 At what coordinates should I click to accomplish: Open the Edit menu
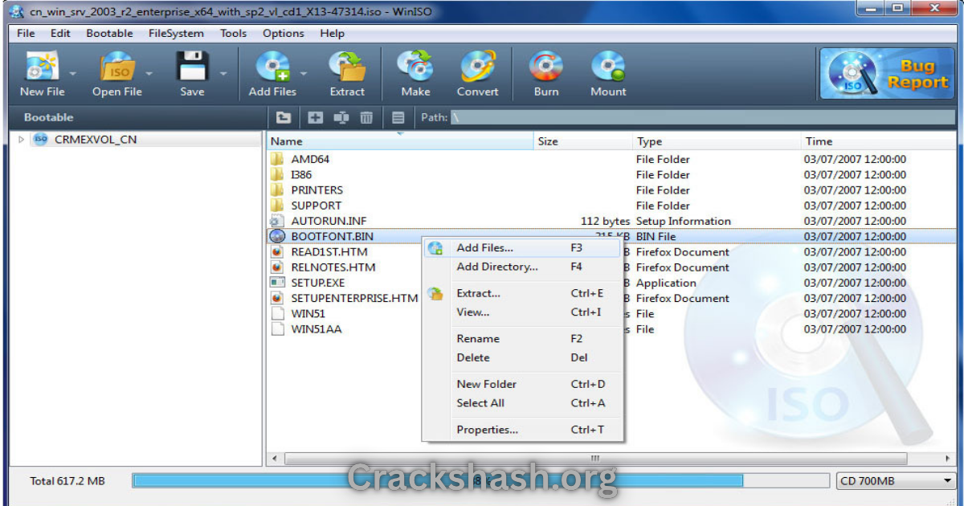60,33
